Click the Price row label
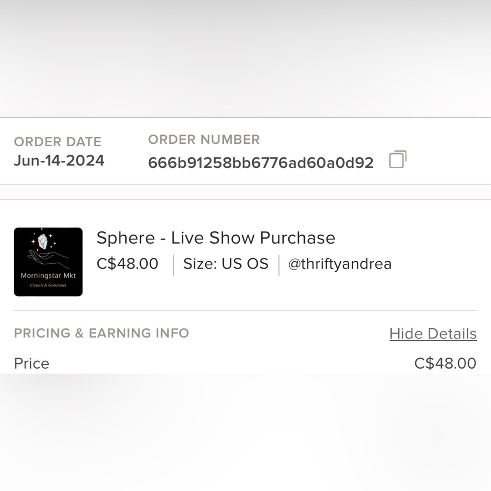491x491 pixels. pyautogui.click(x=31, y=363)
